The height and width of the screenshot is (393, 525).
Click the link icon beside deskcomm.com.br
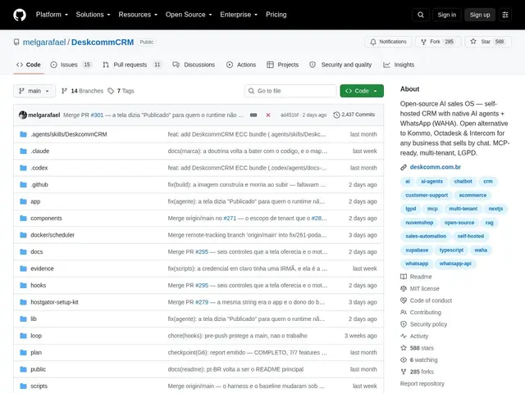point(404,167)
